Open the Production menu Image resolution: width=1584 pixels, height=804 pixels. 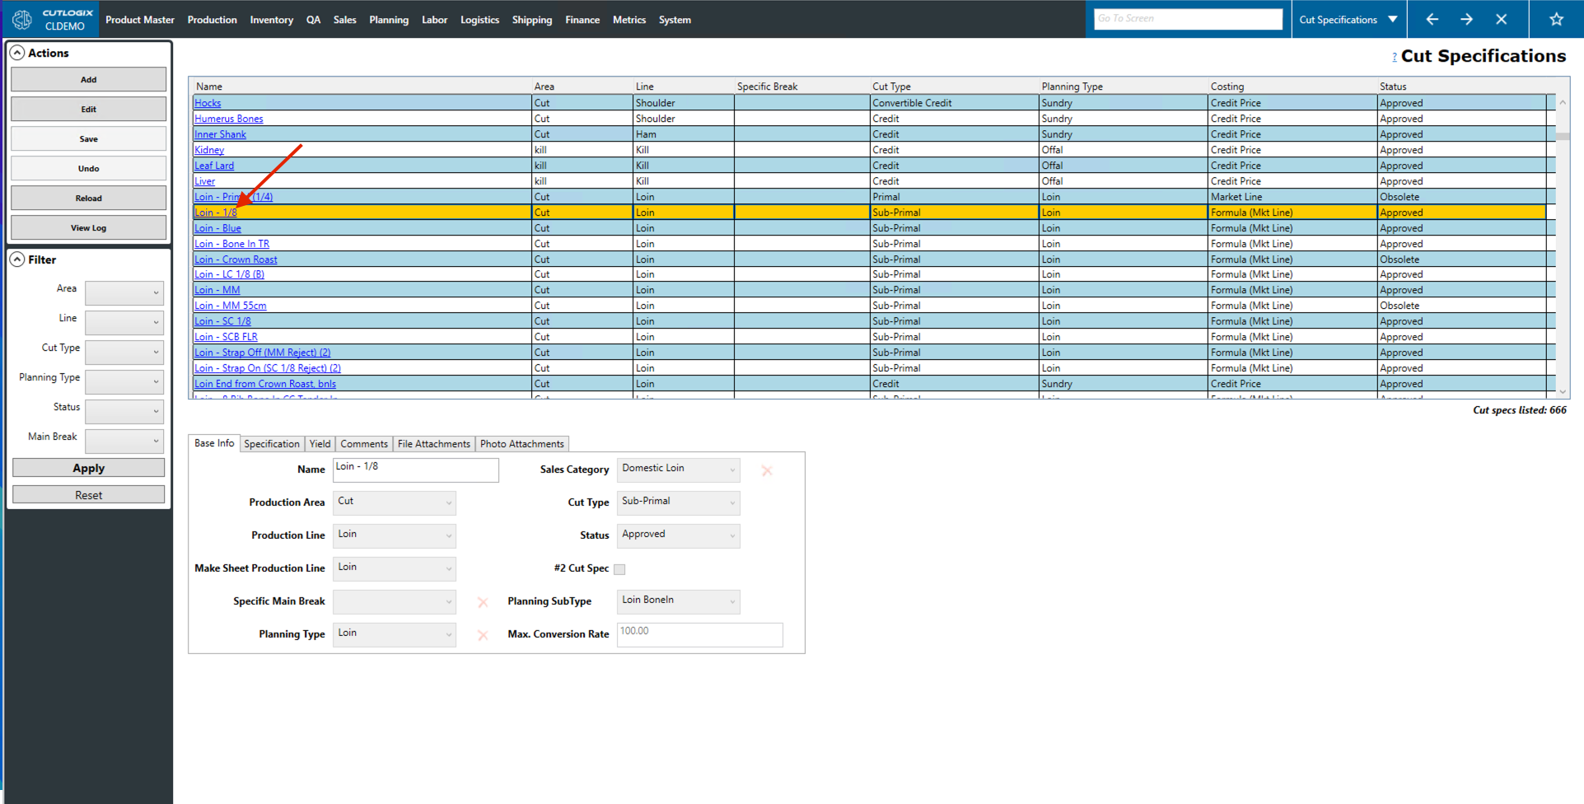(x=212, y=20)
